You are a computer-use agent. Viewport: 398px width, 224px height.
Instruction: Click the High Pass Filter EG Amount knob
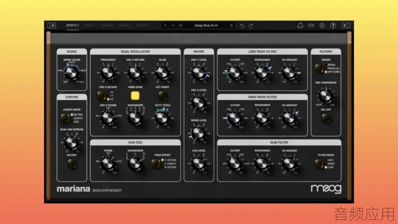pos(289,118)
